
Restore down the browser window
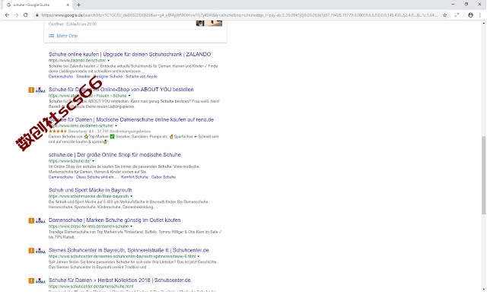click(466, 5)
